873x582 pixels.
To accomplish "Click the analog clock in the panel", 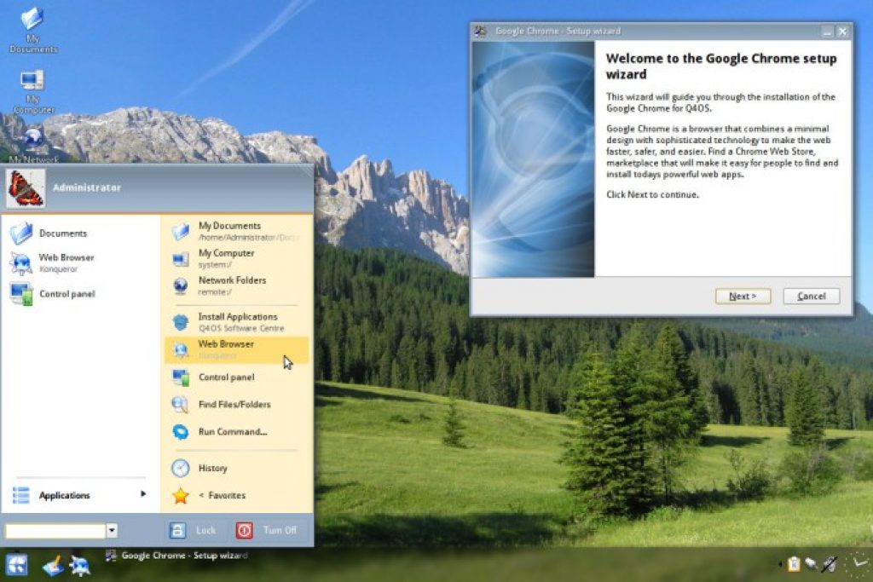I will coord(859,563).
